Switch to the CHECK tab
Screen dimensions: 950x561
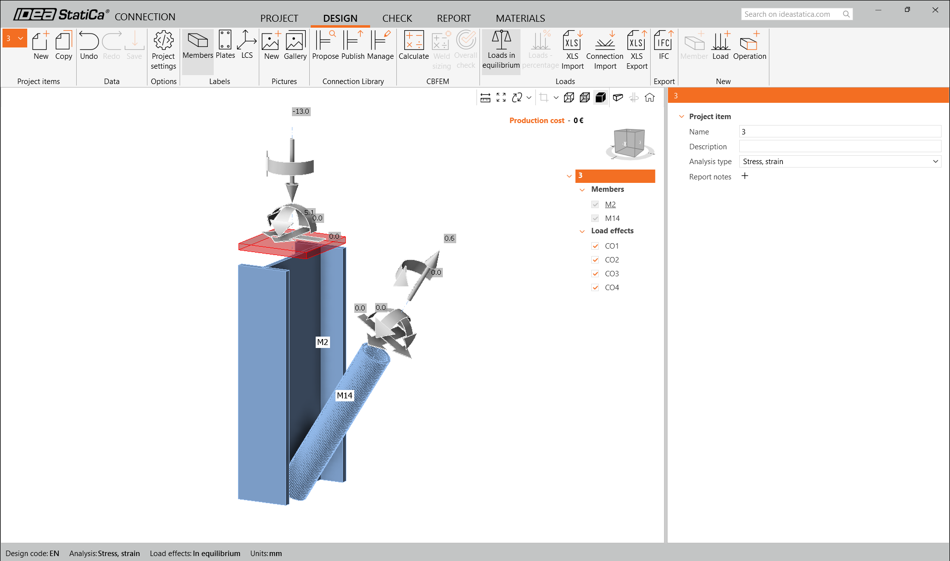397,18
